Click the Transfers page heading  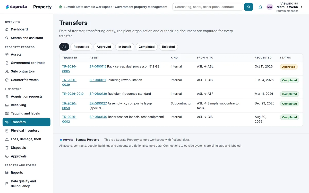73,23
